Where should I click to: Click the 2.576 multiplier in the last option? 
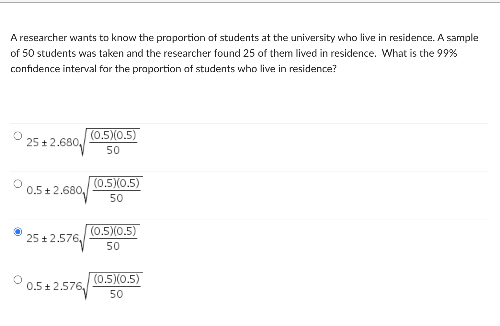(68, 286)
